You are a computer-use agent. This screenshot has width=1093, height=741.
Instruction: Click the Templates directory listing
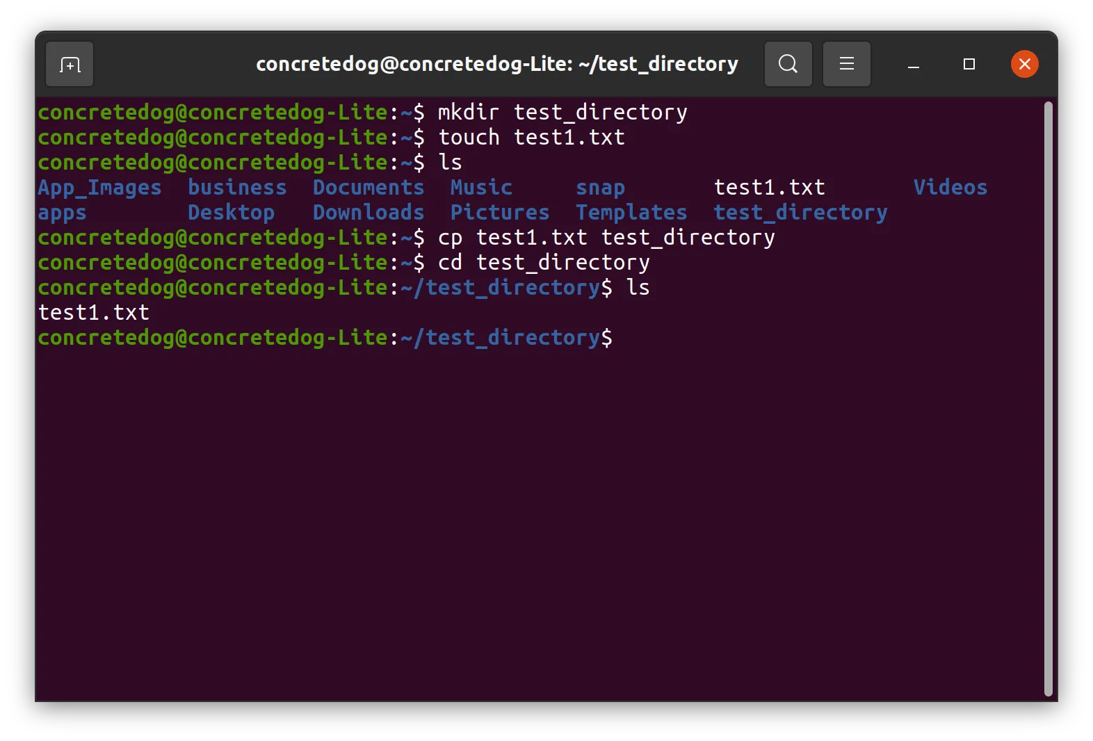[x=631, y=213]
